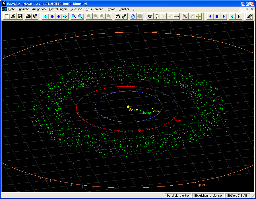Click the blue clock time icon
Viewport: 256px width, 199px height.
point(133,16)
